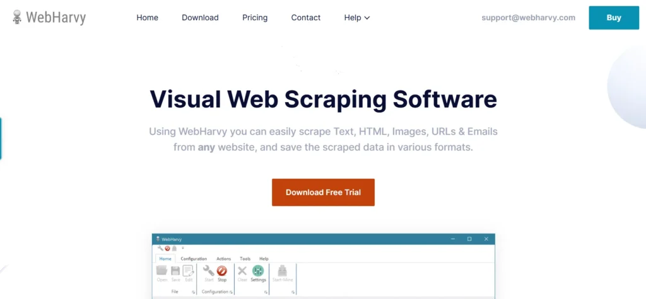The width and height of the screenshot is (646, 299).
Task: Expand the launcher arrow under Start-Mine group
Action: (293, 293)
